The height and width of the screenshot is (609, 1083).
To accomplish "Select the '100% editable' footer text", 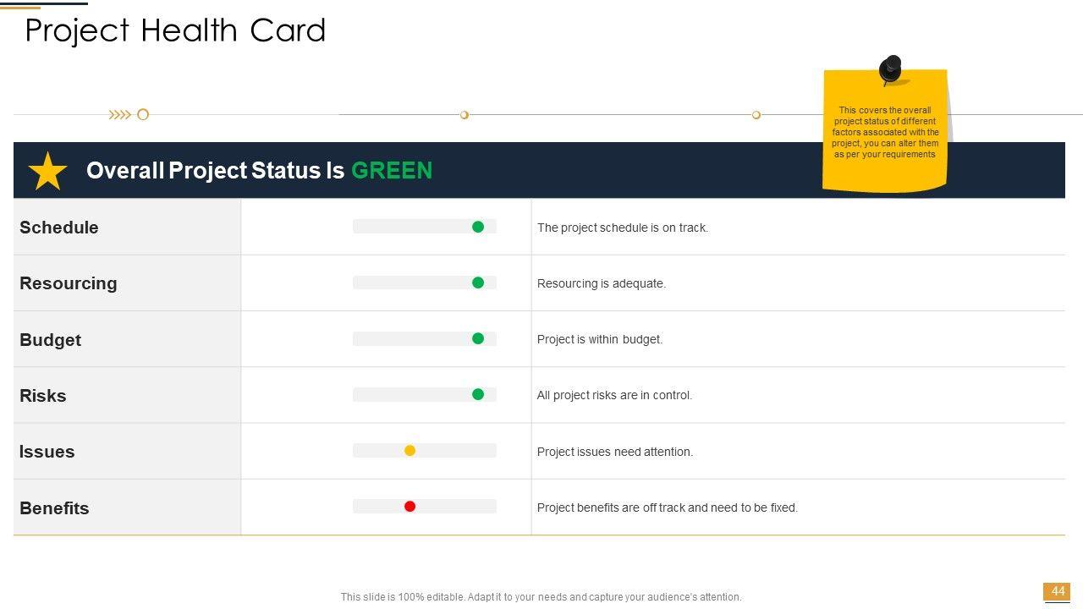I will (x=541, y=597).
